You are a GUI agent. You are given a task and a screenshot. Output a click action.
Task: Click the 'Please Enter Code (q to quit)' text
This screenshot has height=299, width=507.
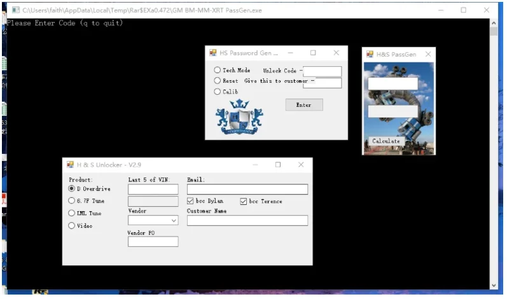pyautogui.click(x=65, y=23)
